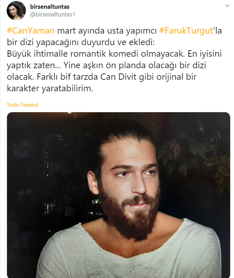Expand the tweet options chevron menu
The image size is (234, 278).
point(227,6)
